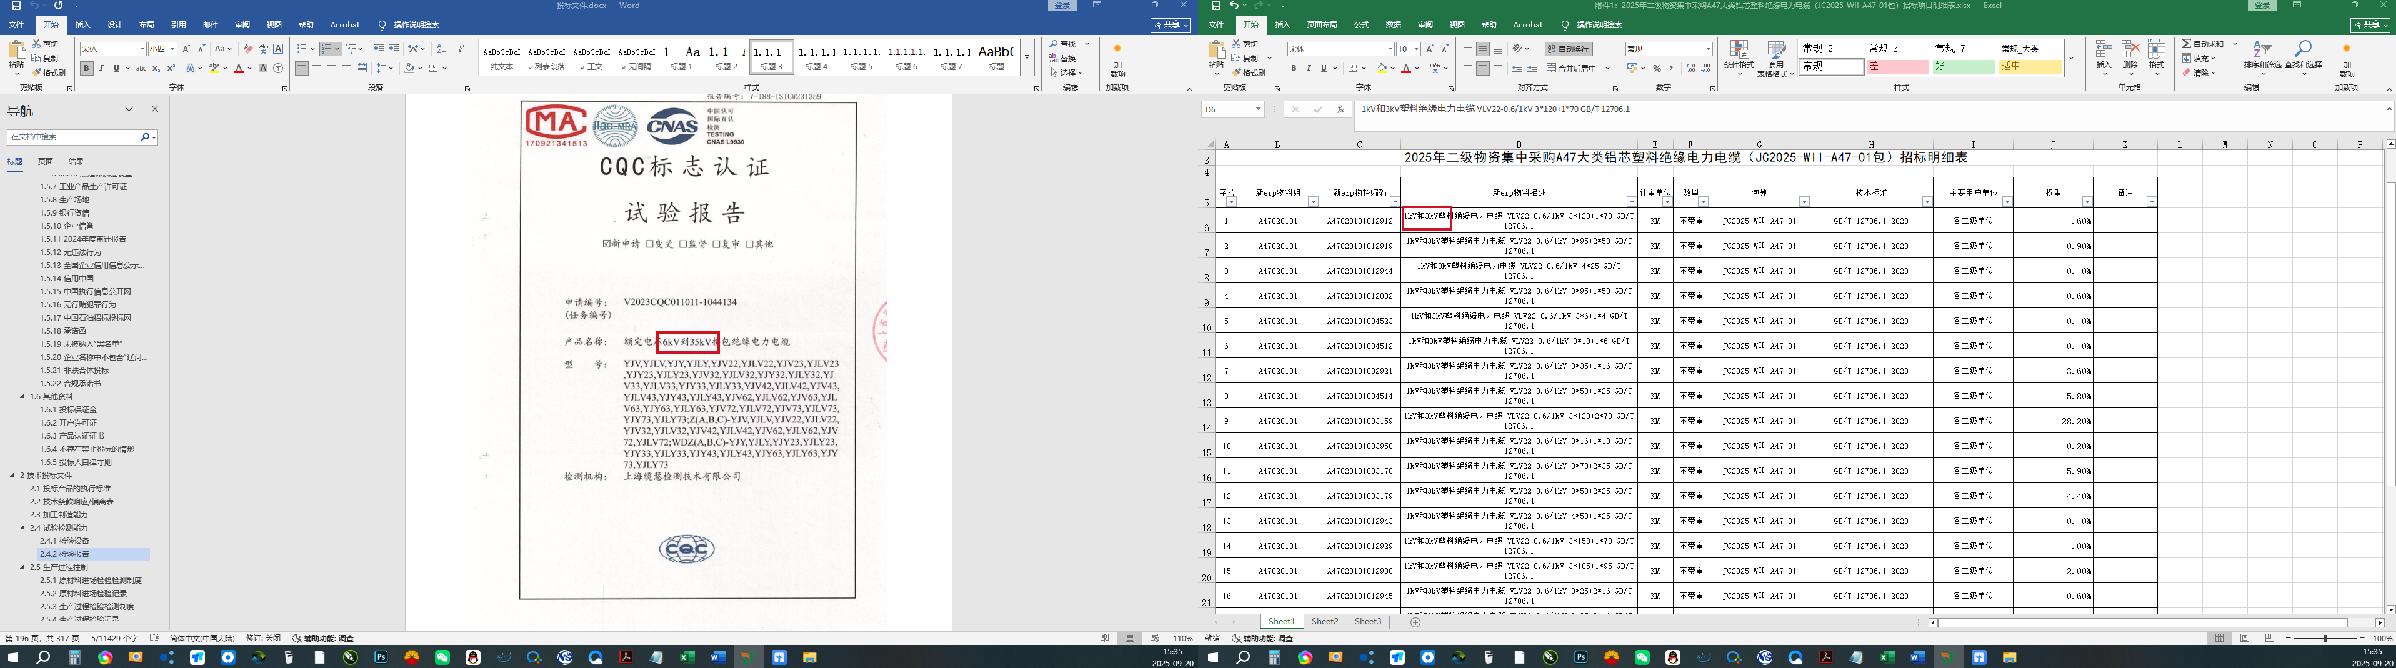Toggle left alignment in Word paragraph group
2396x668 pixels.
coord(302,68)
